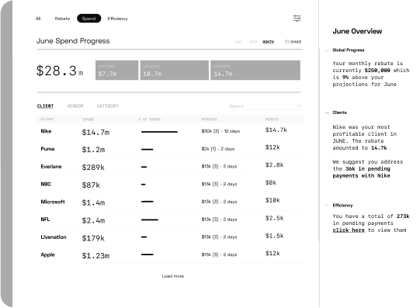Click the calendar icon beside Range
The image size is (420, 308).
coord(287,42)
